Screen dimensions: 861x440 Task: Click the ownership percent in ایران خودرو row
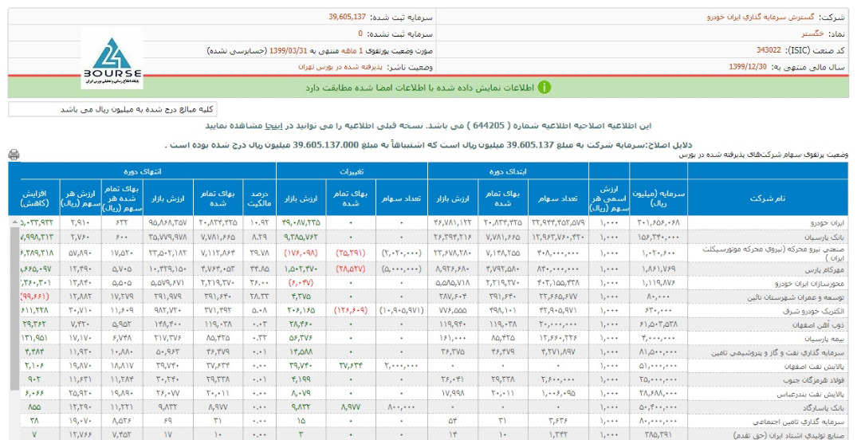click(259, 223)
